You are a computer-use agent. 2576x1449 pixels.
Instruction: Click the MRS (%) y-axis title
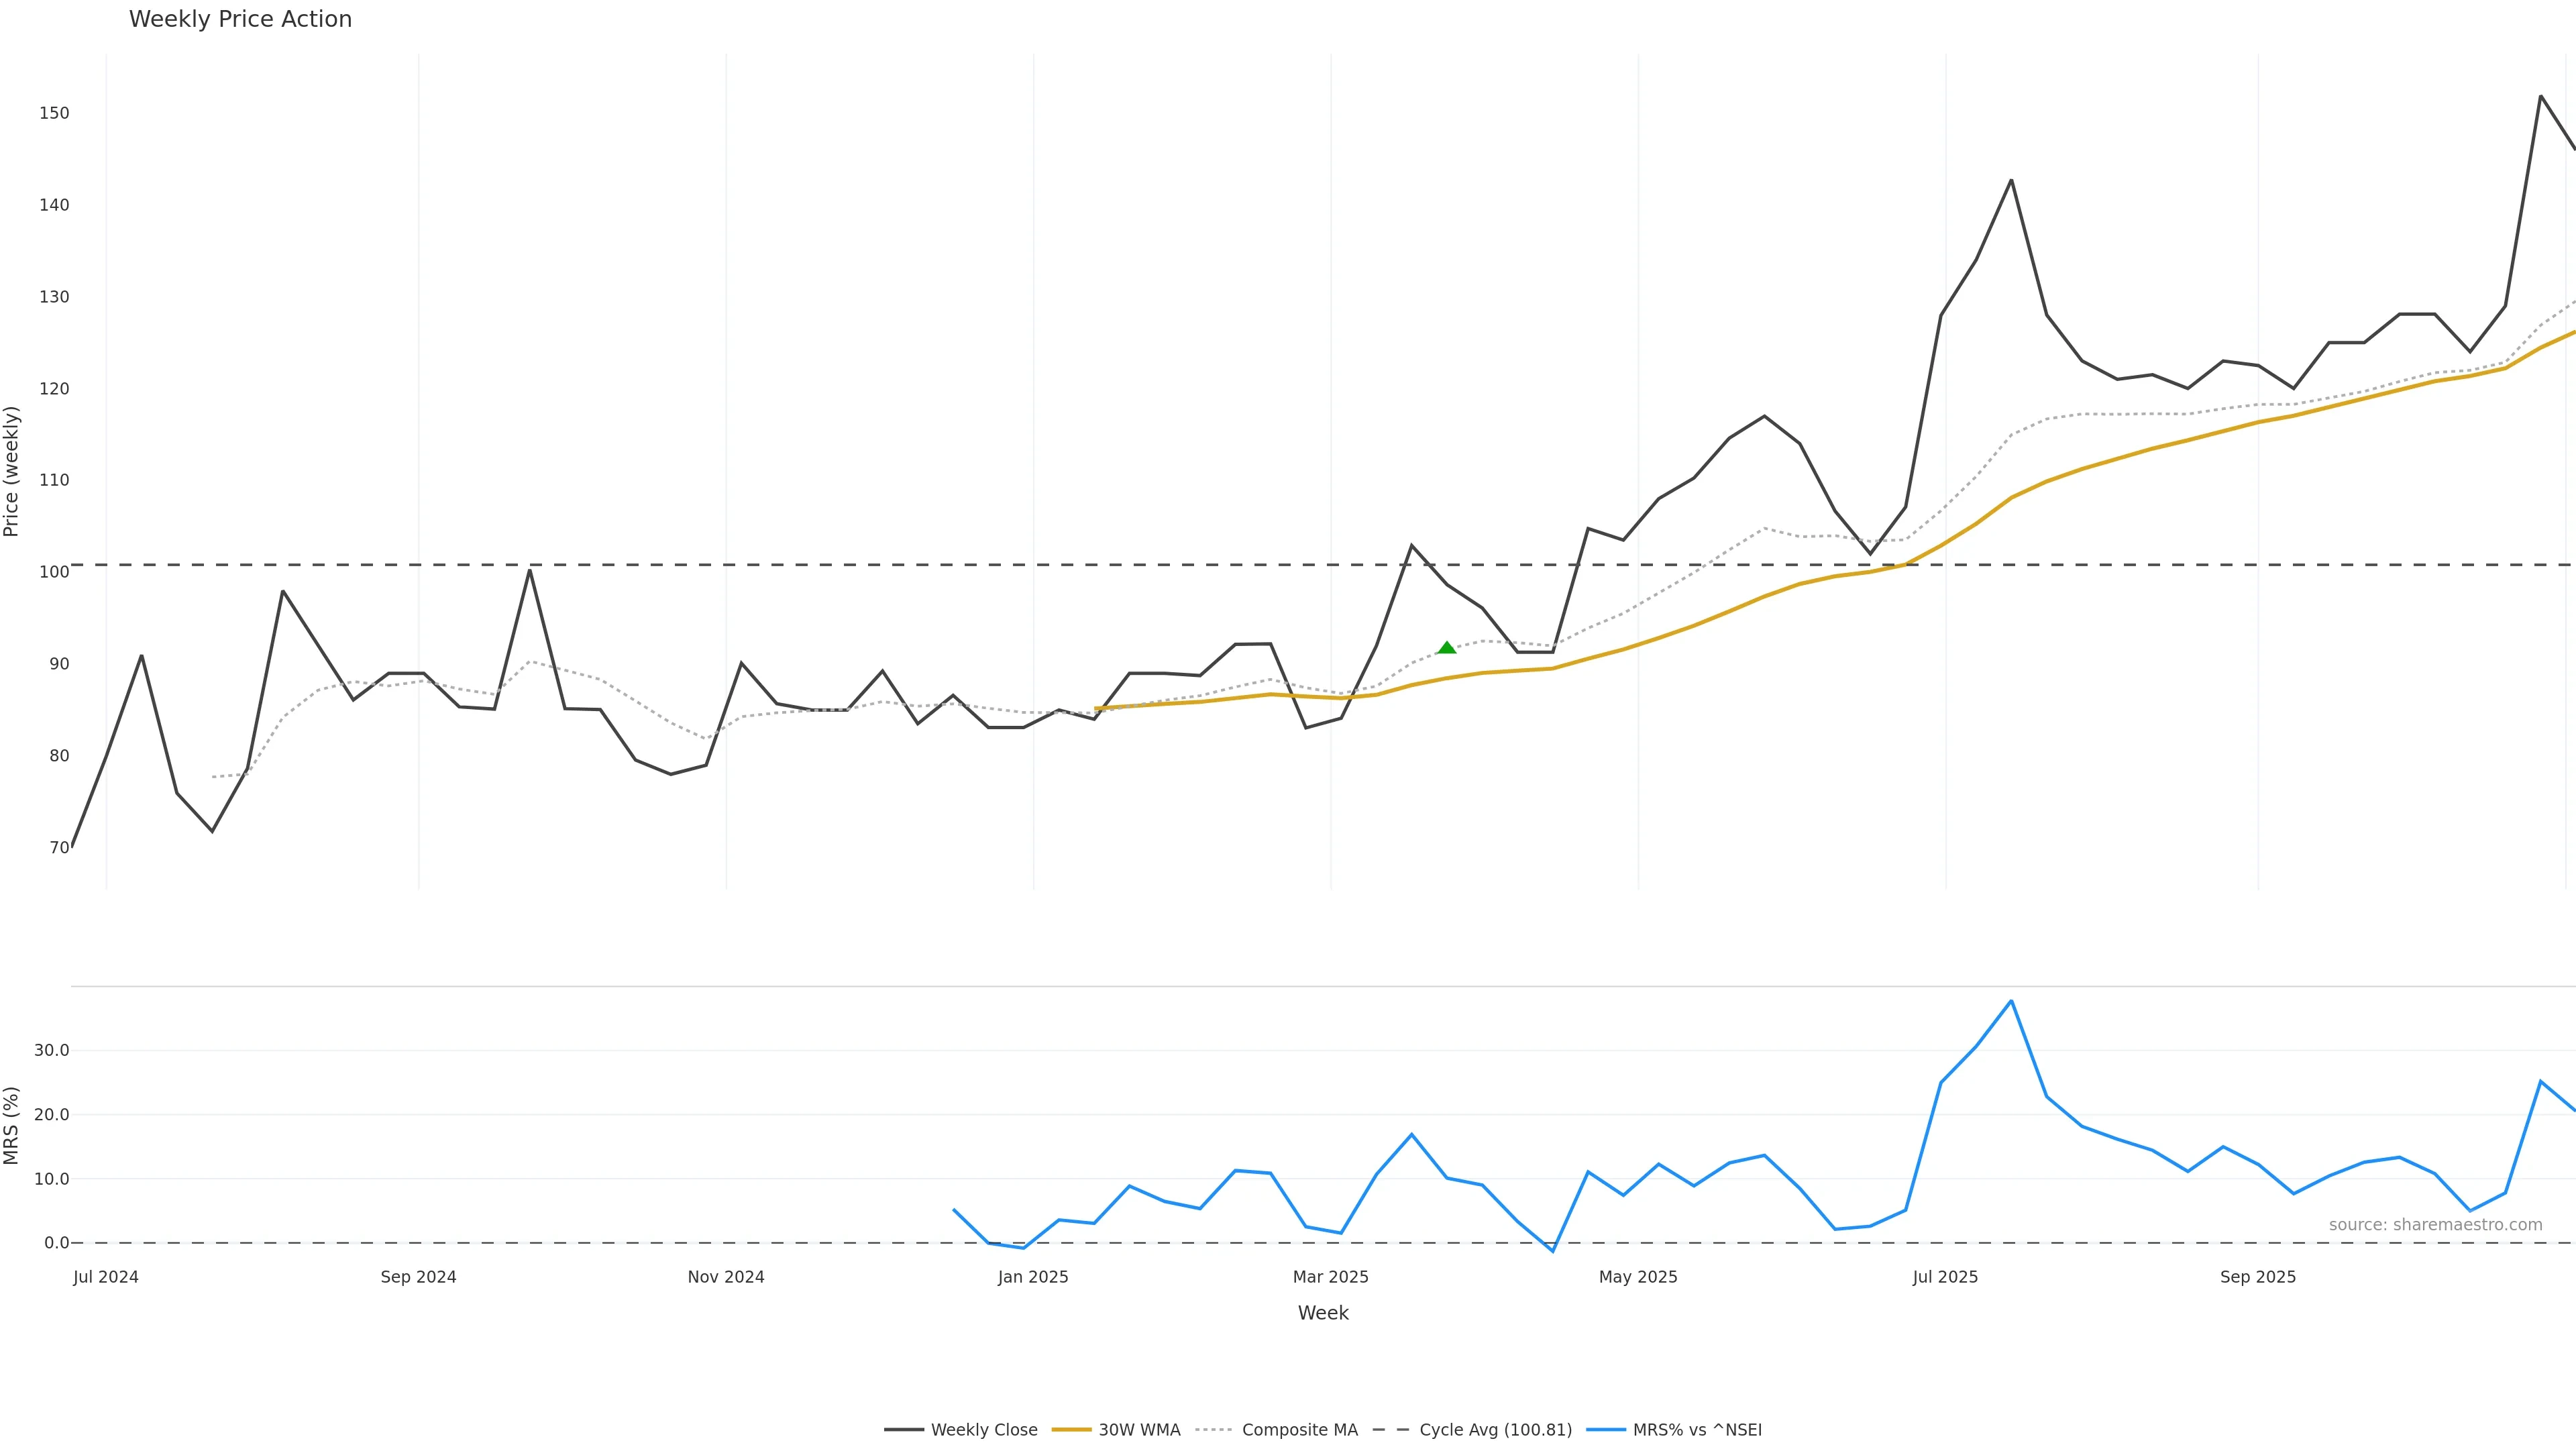11,1125
